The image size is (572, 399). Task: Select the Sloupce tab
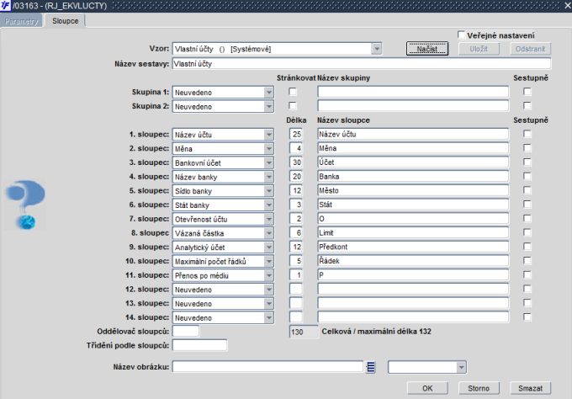pyautogui.click(x=66, y=21)
